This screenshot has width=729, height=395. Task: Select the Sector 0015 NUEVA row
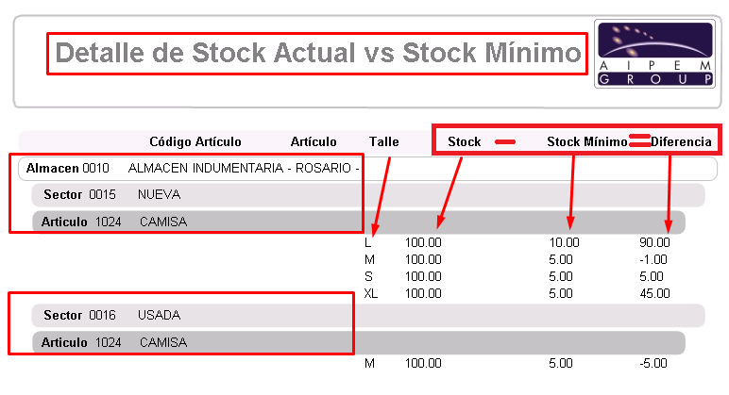tap(368, 195)
